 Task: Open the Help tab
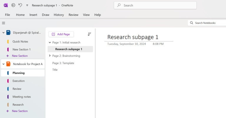coord(98,15)
